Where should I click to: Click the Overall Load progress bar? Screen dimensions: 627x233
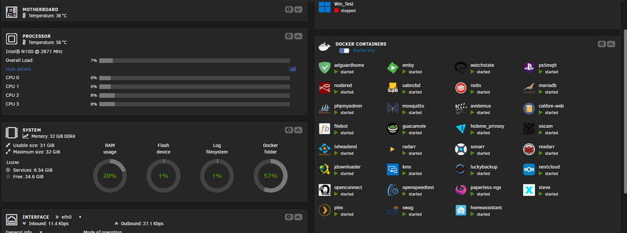(194, 61)
